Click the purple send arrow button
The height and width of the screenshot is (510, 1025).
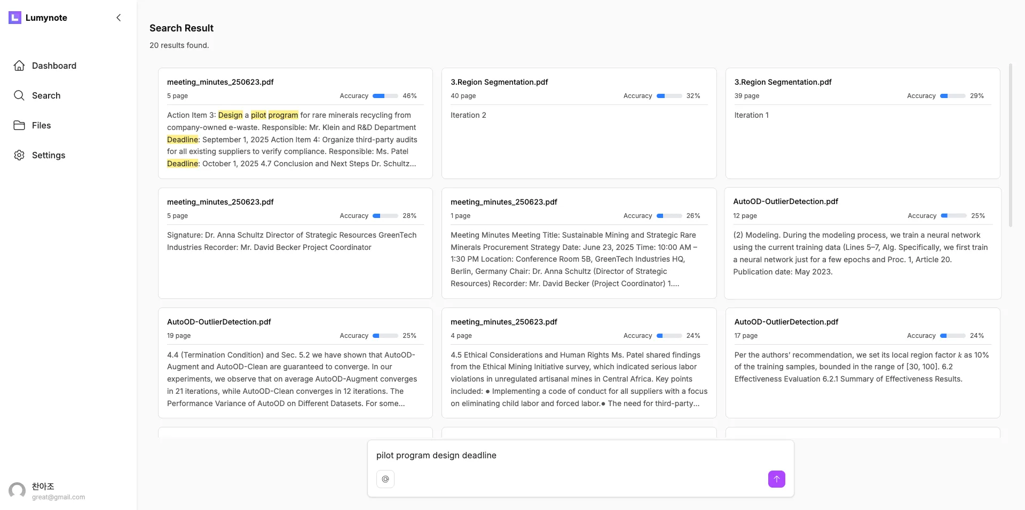pyautogui.click(x=776, y=479)
